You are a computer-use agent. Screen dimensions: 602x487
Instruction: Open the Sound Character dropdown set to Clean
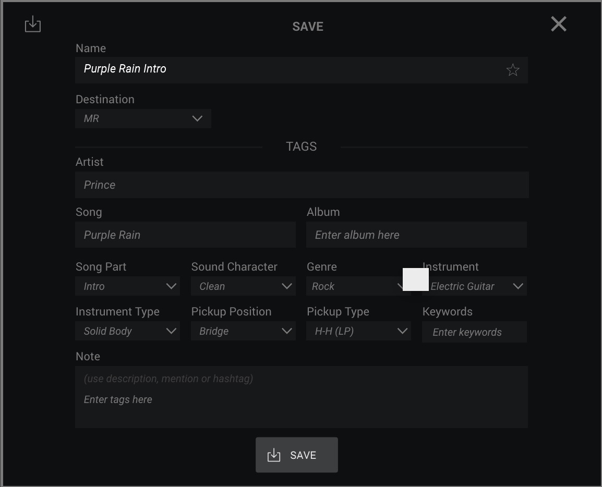[244, 286]
